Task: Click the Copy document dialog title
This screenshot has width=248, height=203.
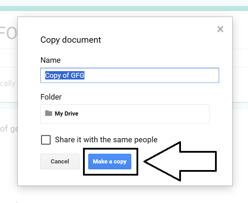Action: pos(71,40)
